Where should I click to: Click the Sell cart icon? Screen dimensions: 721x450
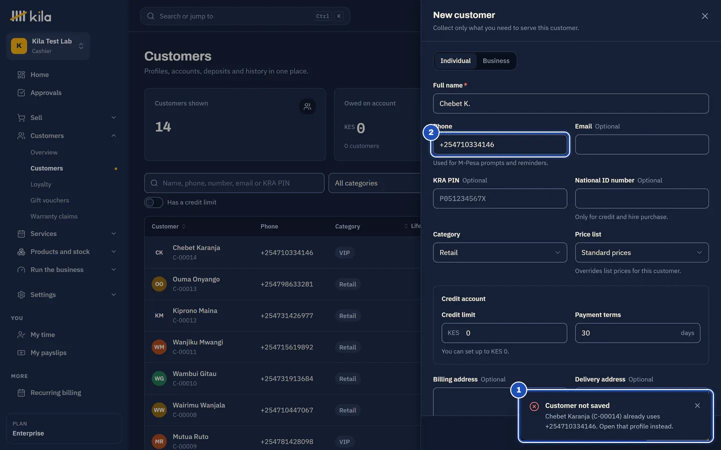click(x=21, y=117)
